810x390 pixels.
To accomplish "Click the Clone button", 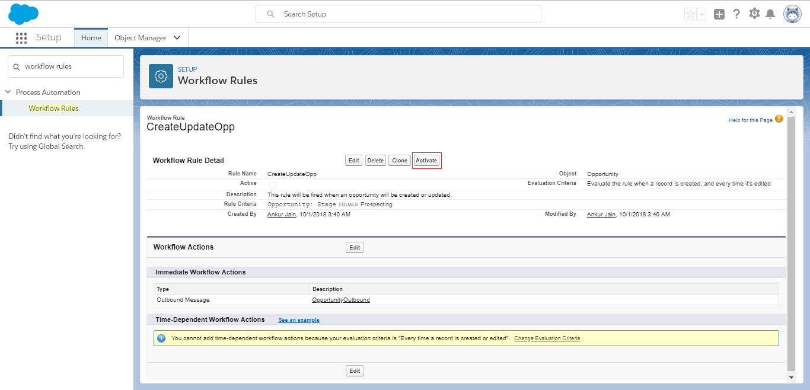I will 400,161.
